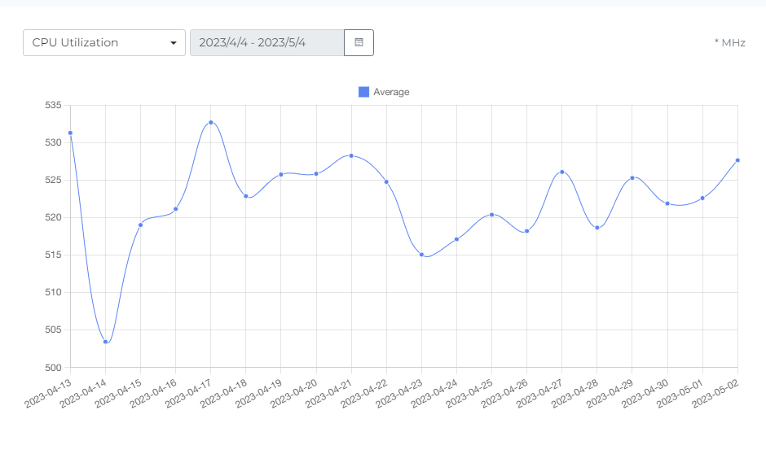Click the dip data point on 2023-04-23

tap(421, 255)
